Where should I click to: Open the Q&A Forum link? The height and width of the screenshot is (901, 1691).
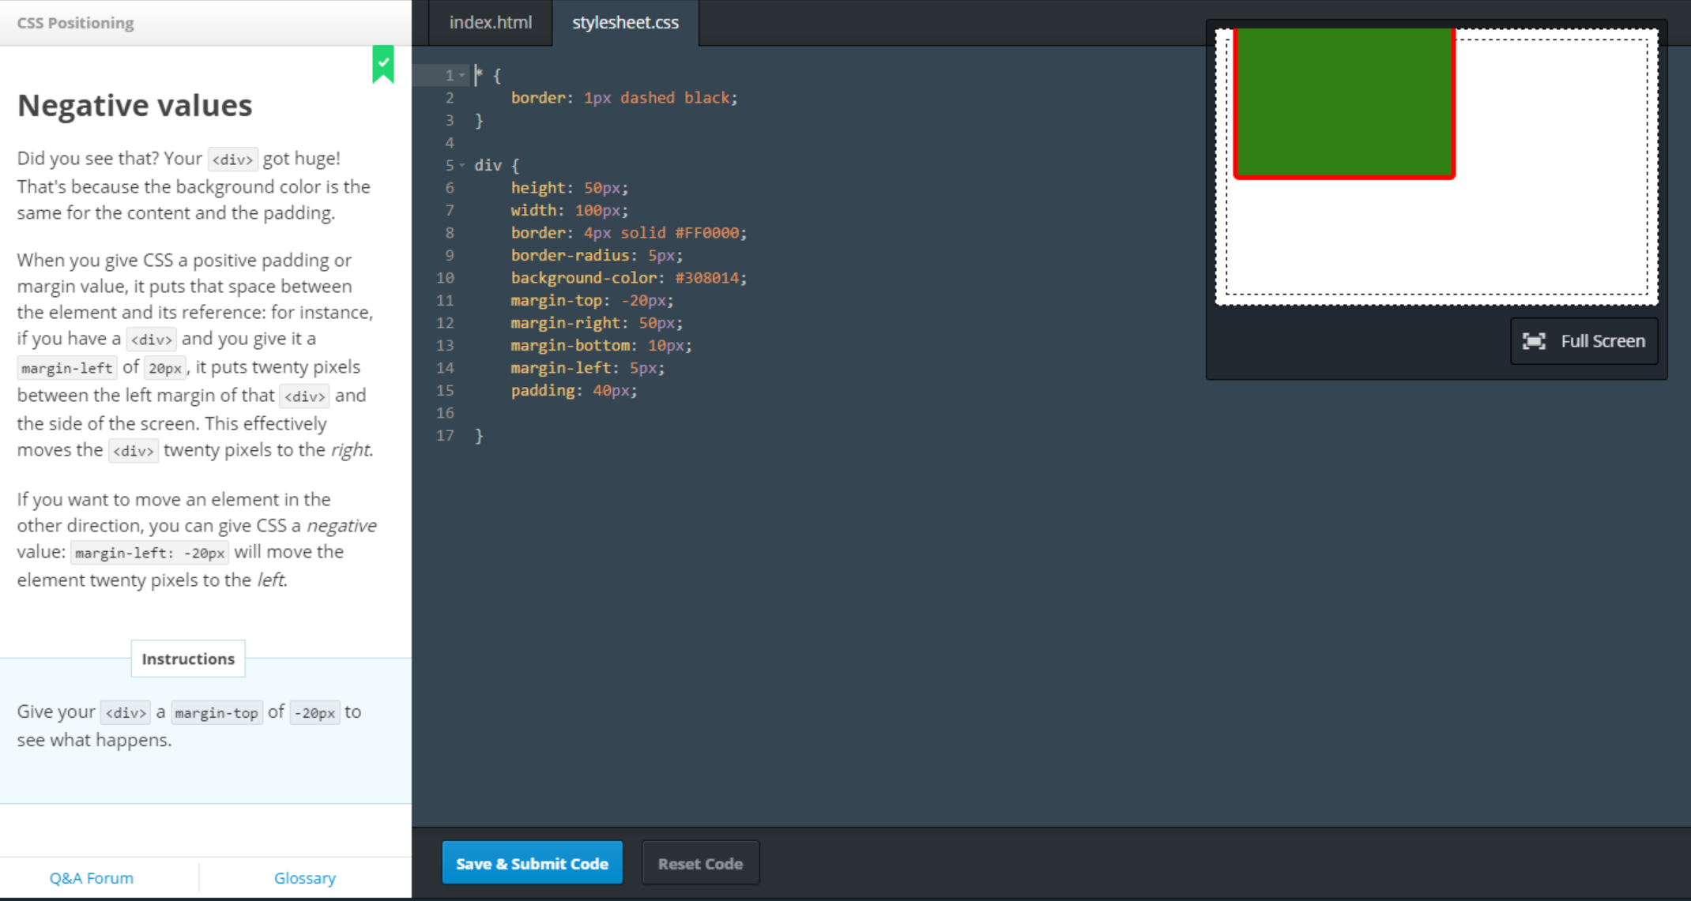click(x=91, y=878)
